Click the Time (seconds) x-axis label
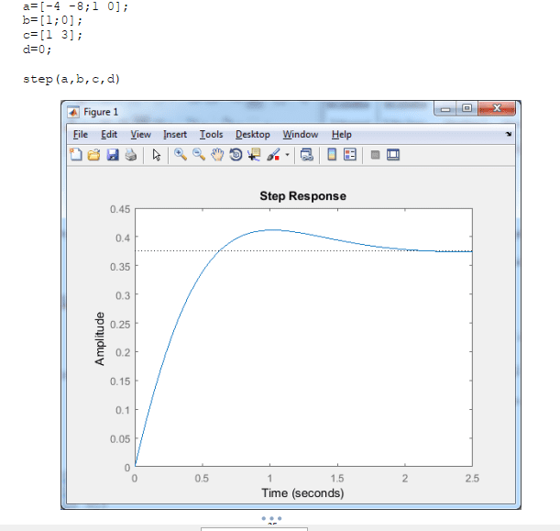560x531 pixels. pos(302,493)
